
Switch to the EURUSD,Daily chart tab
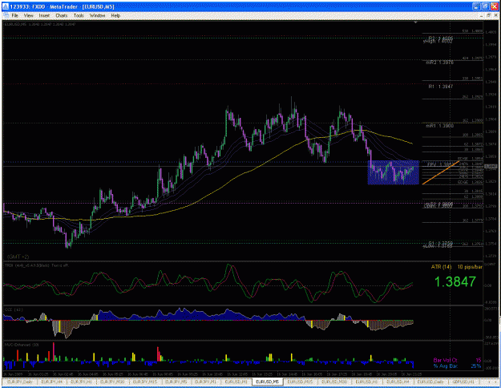click(430, 382)
